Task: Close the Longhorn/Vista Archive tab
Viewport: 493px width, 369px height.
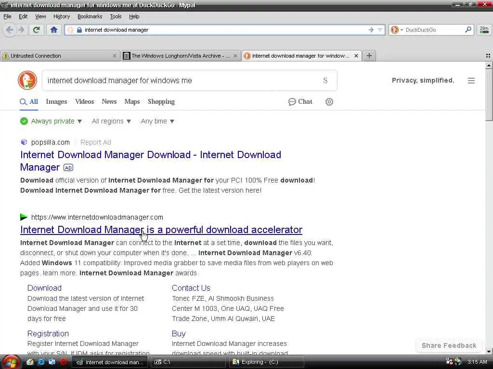Action: (235, 56)
